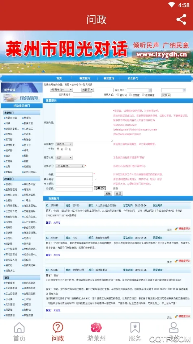
Task: Select the 男 gender radio button
Action: click(58, 149)
